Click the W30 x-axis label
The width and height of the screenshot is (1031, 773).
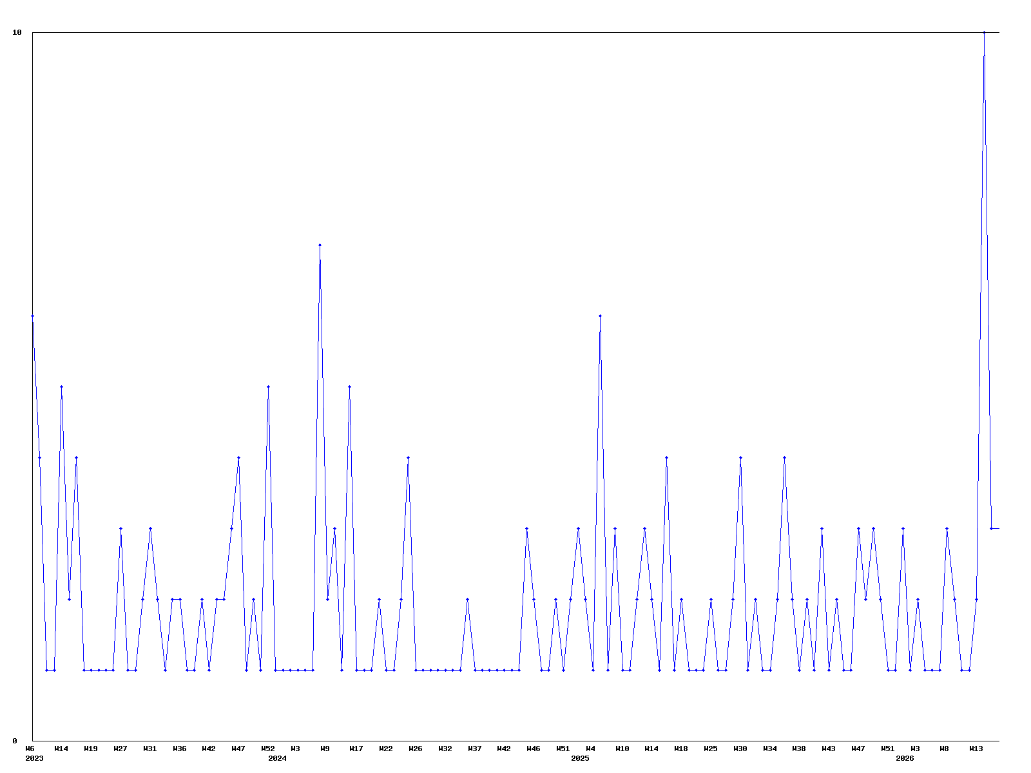point(740,749)
